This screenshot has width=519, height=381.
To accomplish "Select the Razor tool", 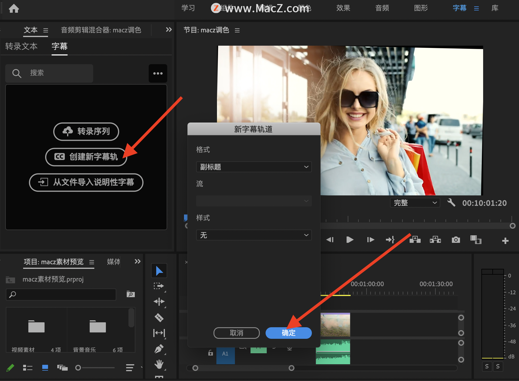I will pos(159,317).
